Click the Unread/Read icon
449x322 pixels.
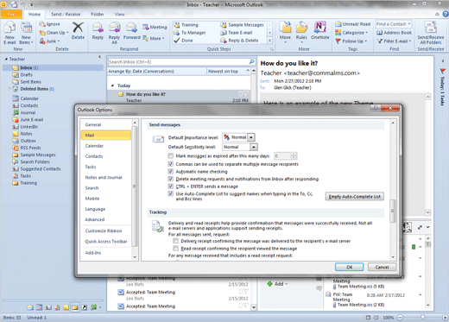coord(338,24)
